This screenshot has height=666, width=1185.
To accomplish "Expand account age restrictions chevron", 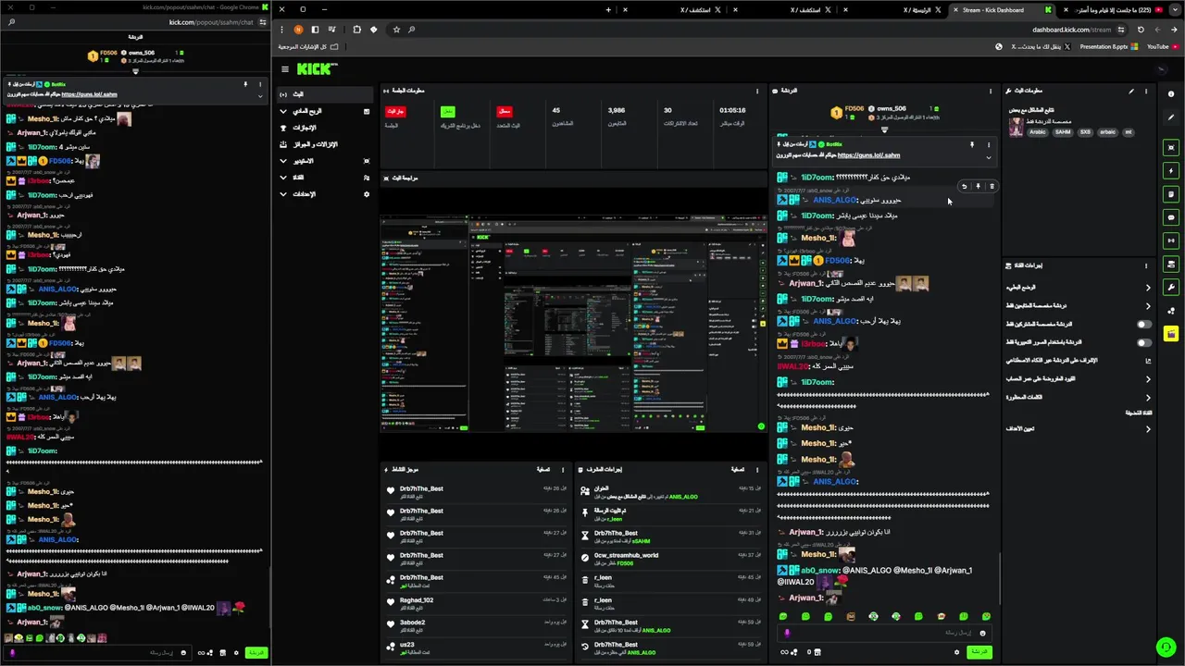I will 1148,378.
